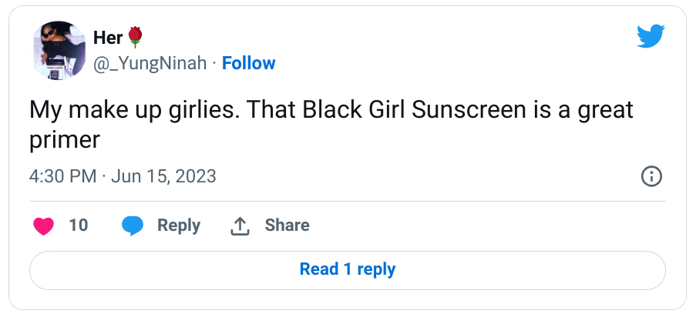This screenshot has width=696, height=314.
Task: Click the tweet text about Black Girl Sunscreen
Action: coord(331,125)
